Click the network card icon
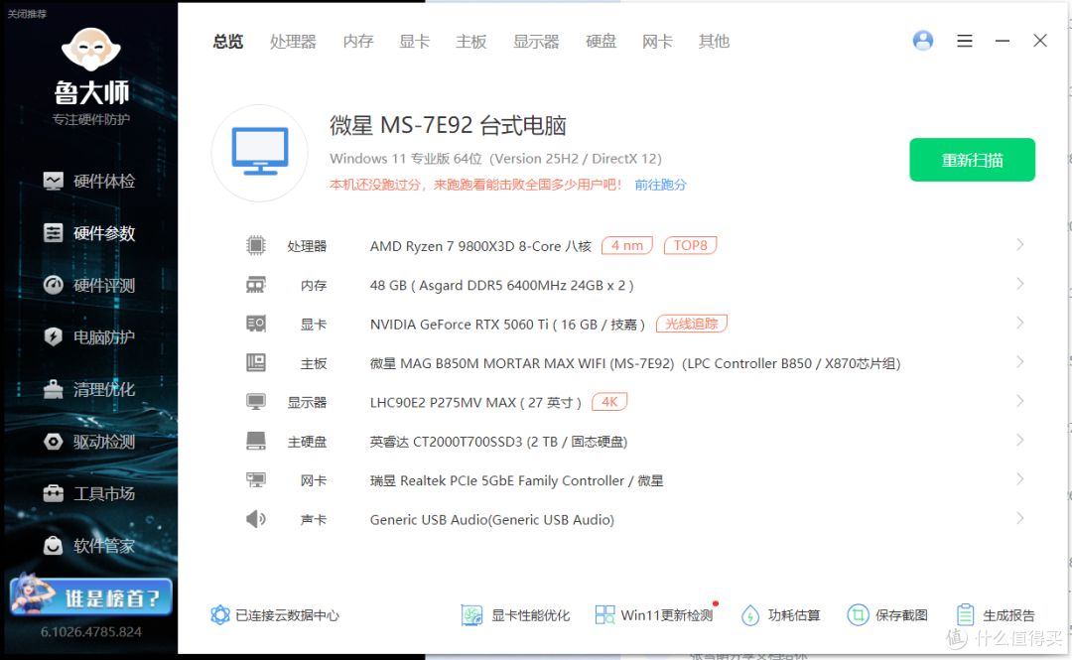The image size is (1072, 660). click(256, 480)
